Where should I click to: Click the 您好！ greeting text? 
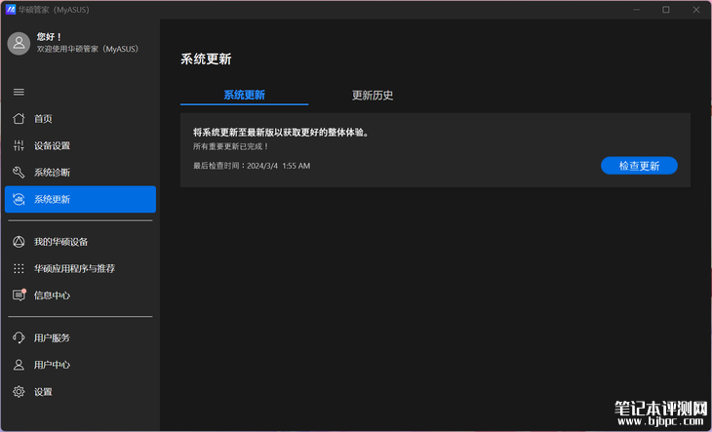50,37
